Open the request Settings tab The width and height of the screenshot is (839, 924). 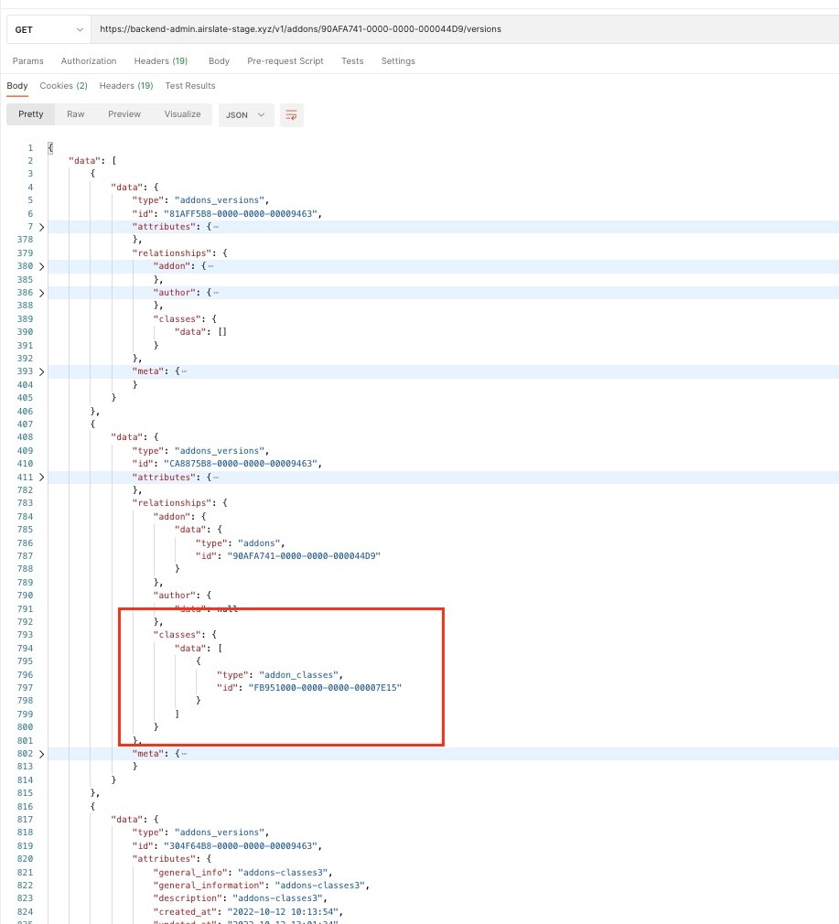point(398,60)
